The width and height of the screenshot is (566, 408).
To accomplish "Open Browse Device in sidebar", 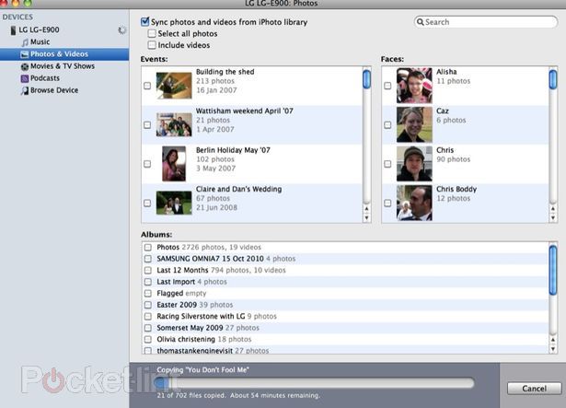I will click(54, 90).
